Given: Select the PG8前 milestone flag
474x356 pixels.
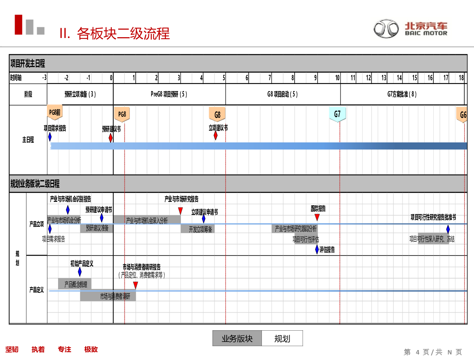Looking at the screenshot, I should tap(55, 113).
